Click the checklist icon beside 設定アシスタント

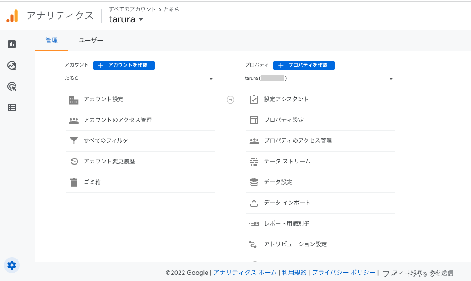254,99
